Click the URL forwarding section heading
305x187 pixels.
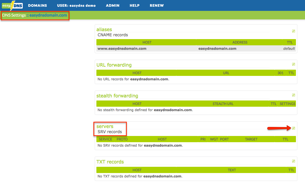(x=114, y=65)
